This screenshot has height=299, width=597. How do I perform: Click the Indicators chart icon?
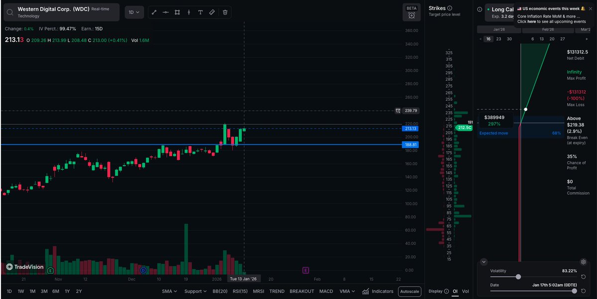[366, 291]
